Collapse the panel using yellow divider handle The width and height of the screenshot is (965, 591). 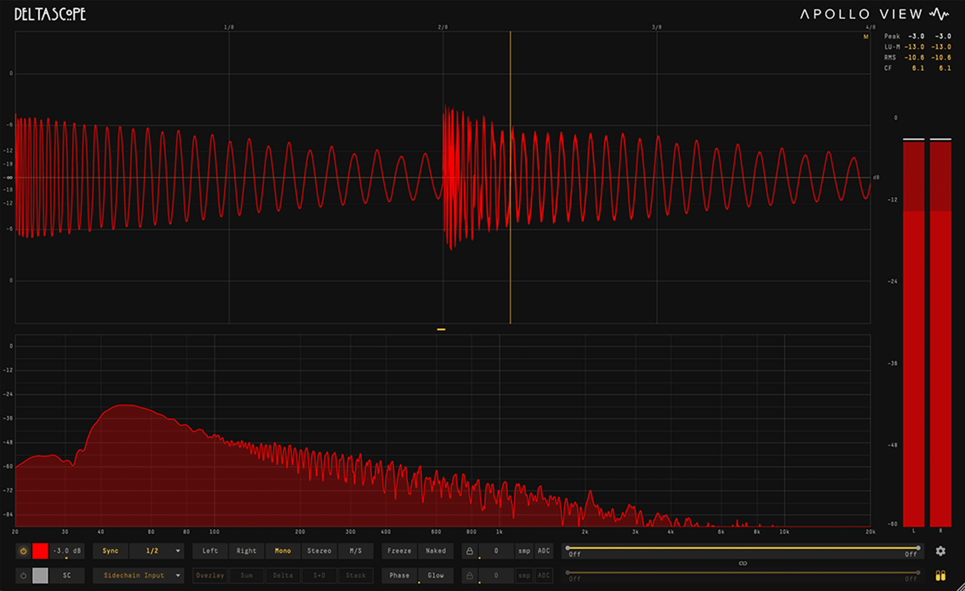coord(441,330)
